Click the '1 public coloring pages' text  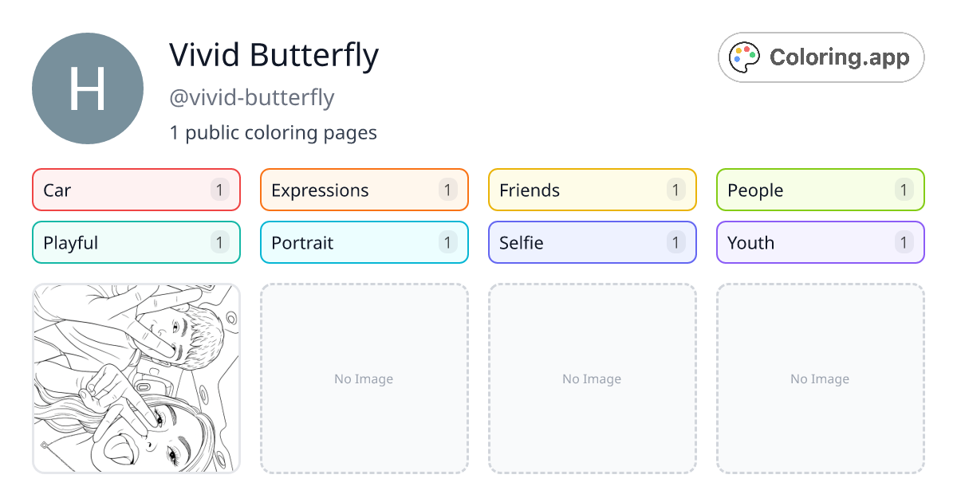click(x=274, y=132)
